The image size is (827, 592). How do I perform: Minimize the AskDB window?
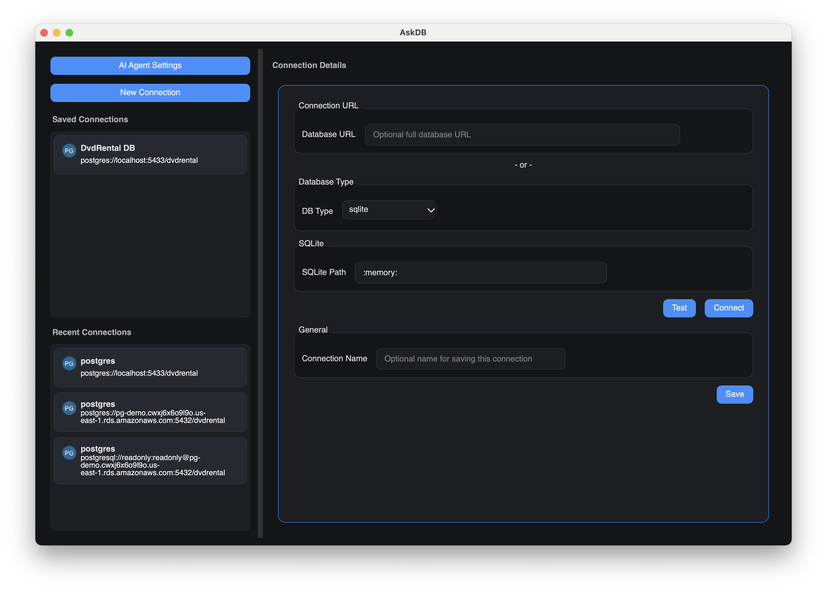(x=56, y=32)
